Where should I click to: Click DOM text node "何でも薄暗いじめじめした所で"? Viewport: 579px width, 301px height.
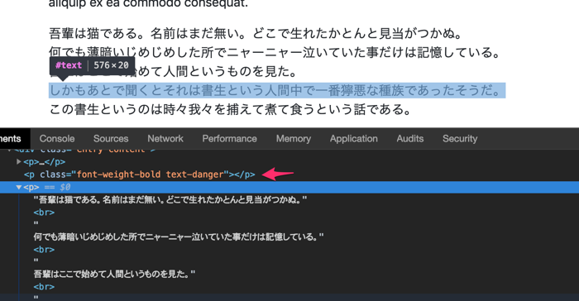click(x=179, y=236)
